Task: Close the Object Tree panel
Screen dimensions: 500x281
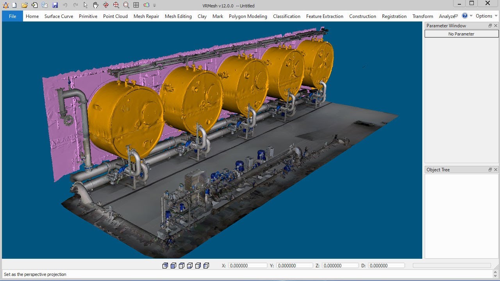Action: tap(496, 170)
